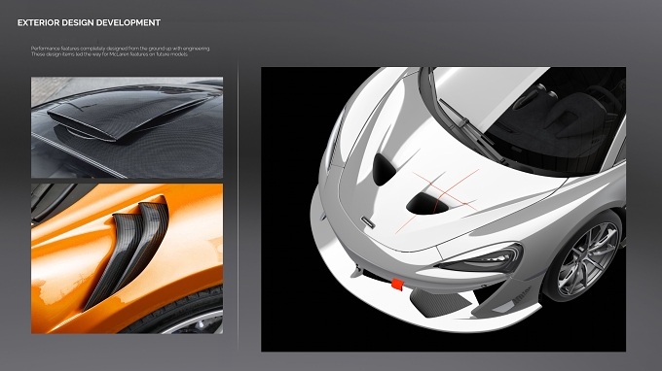Click the twin carbon blades in orange intake
662x371 pixels.
click(x=130, y=250)
